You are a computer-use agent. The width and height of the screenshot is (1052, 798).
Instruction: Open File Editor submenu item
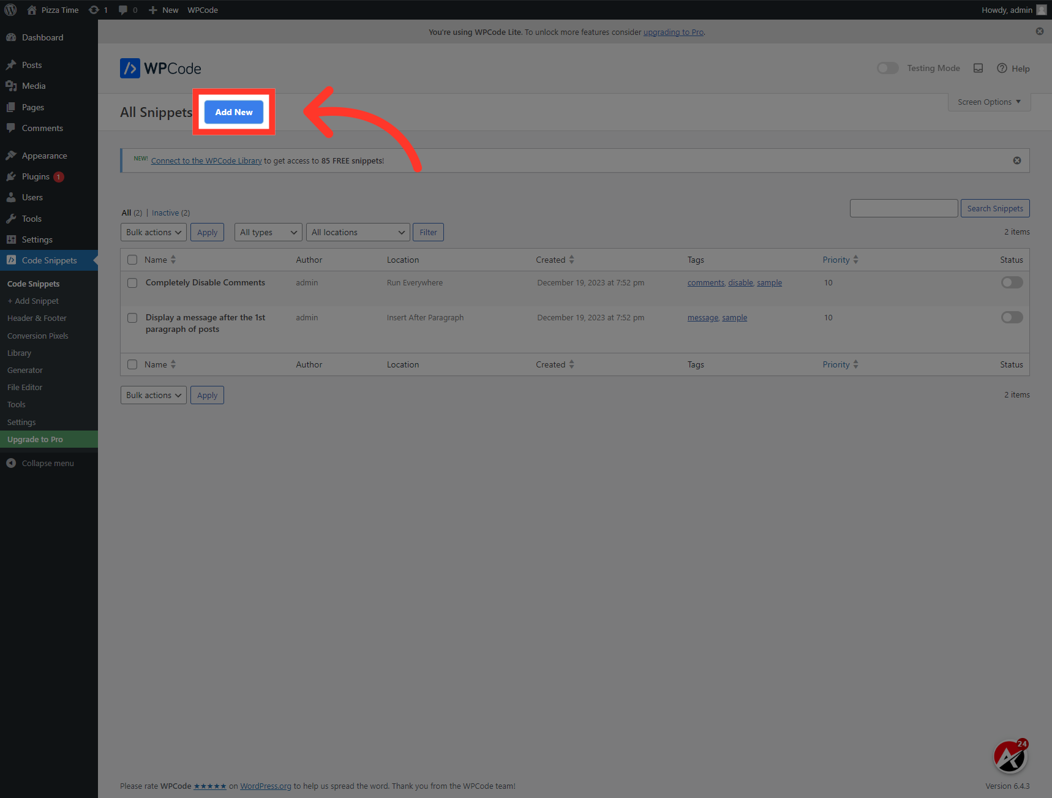coord(24,387)
